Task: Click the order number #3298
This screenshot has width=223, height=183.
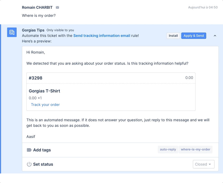Action: [36, 78]
